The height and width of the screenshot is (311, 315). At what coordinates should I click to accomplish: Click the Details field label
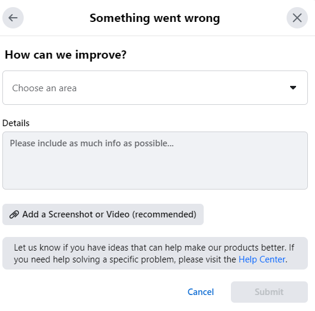tap(16, 123)
